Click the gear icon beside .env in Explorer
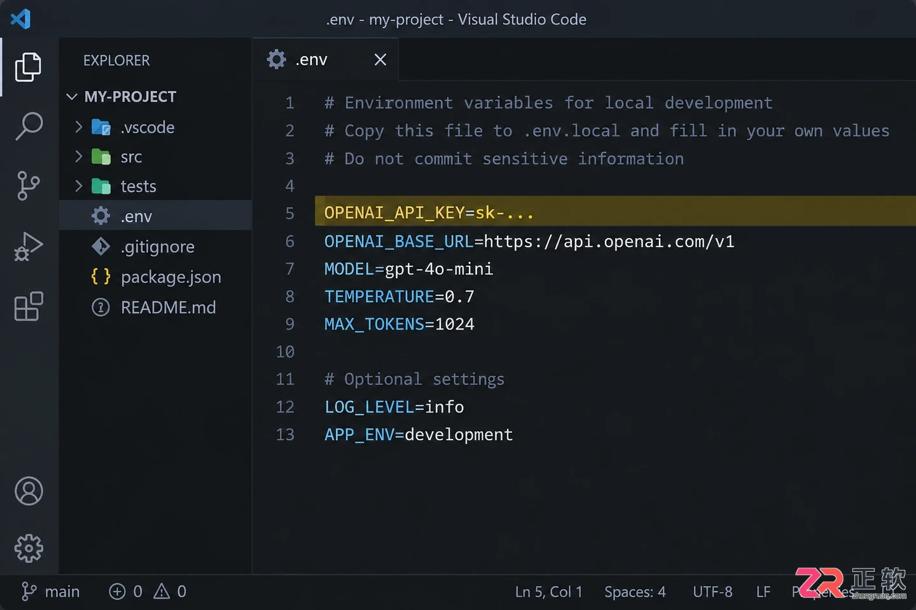Image resolution: width=916 pixels, height=610 pixels. (x=101, y=216)
